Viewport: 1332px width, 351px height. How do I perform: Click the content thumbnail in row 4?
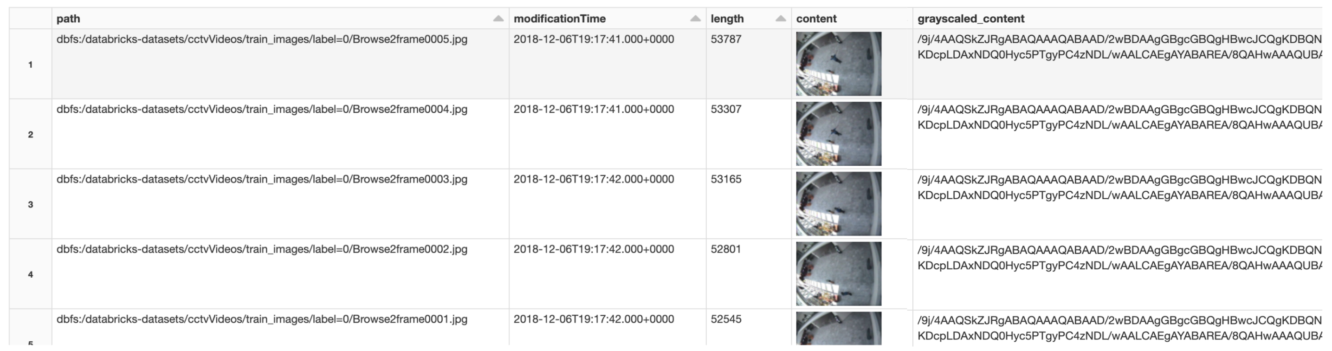[x=839, y=273]
